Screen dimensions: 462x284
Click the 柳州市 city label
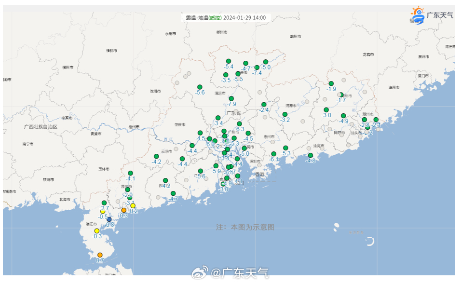[x=68, y=68]
